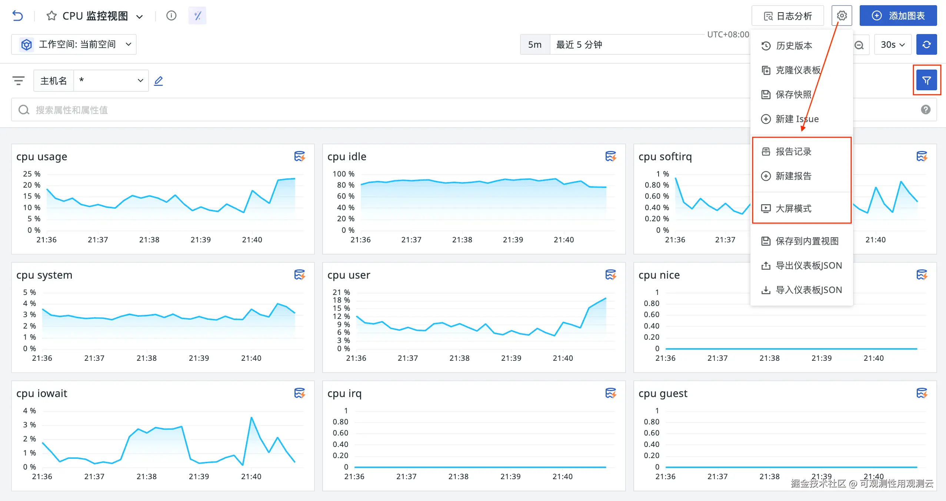Viewport: 946px width, 501px height.
Task: Click the blue refresh icon button
Action: pos(926,45)
